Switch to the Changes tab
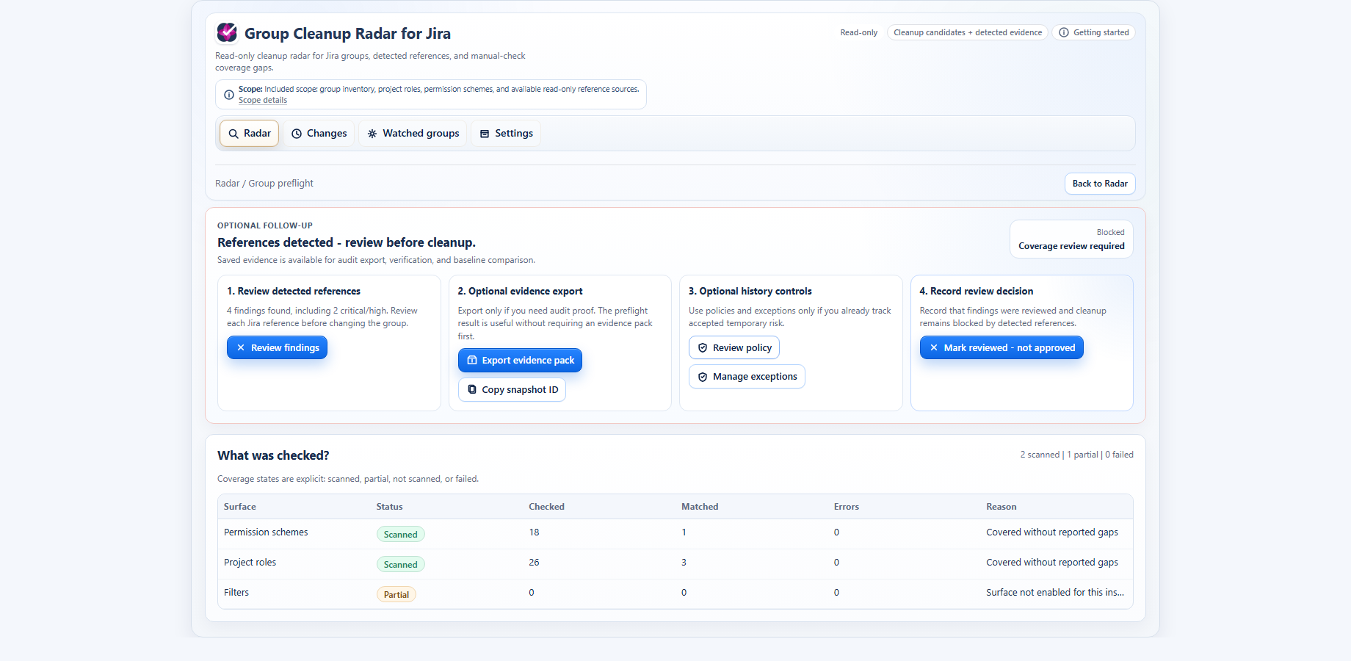Screen dimensions: 1351x661 click(x=319, y=134)
